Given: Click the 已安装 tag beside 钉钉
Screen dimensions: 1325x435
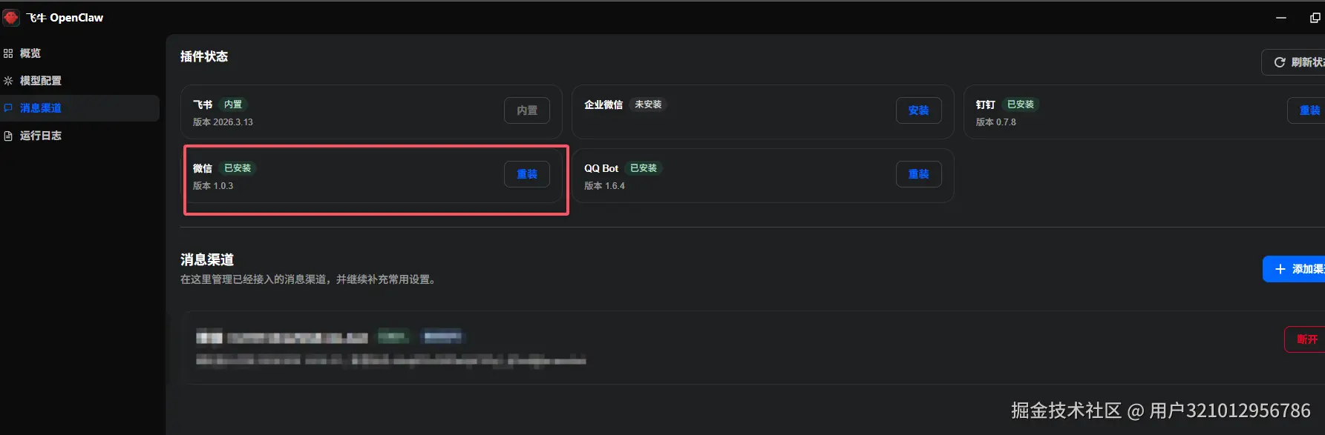Looking at the screenshot, I should (x=1021, y=104).
